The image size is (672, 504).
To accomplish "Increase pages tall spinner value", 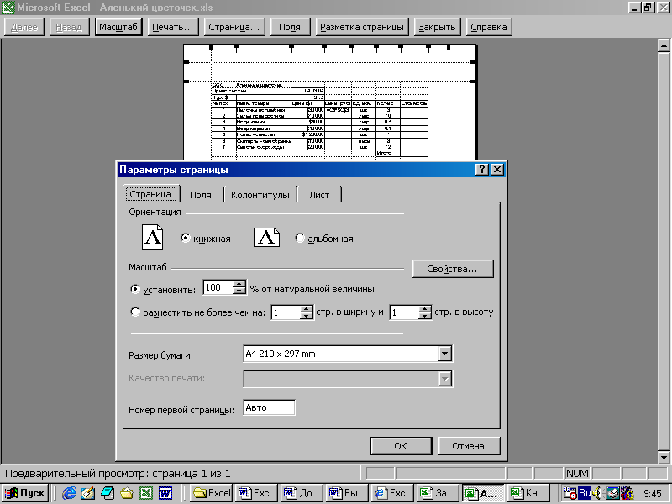I will click(424, 309).
